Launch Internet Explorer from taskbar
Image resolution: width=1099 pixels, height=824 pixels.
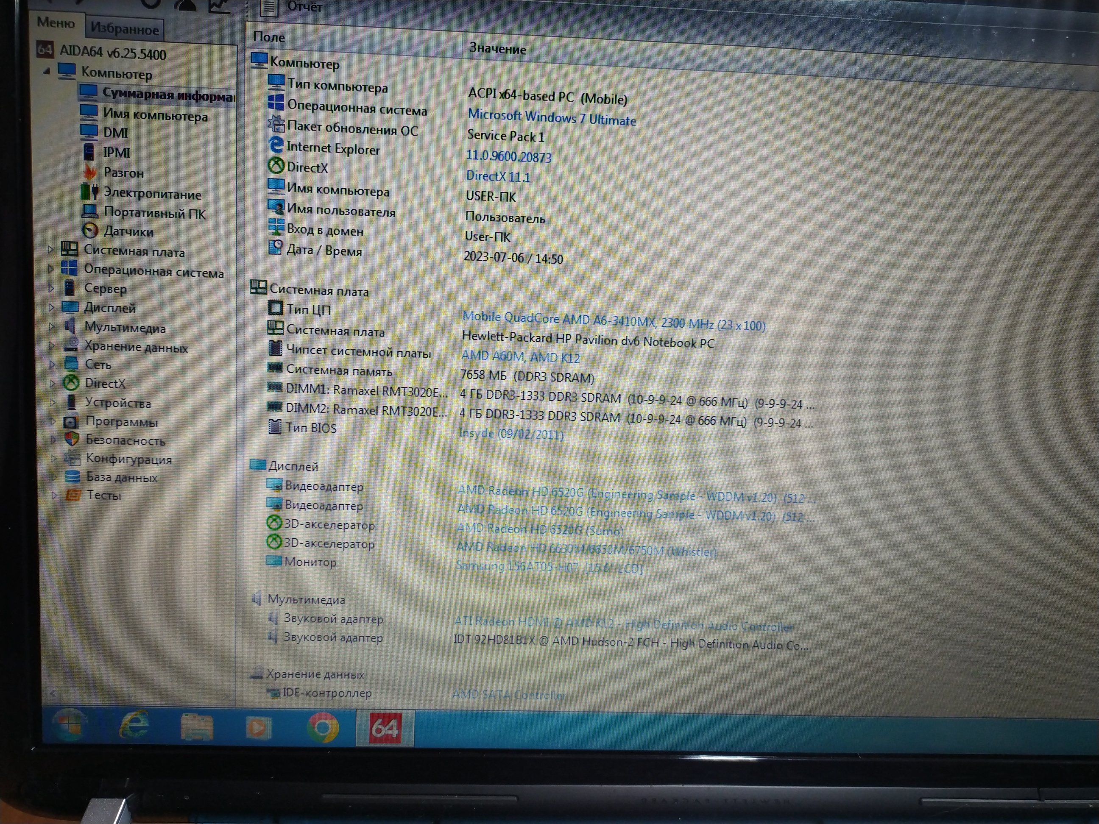[x=134, y=726]
